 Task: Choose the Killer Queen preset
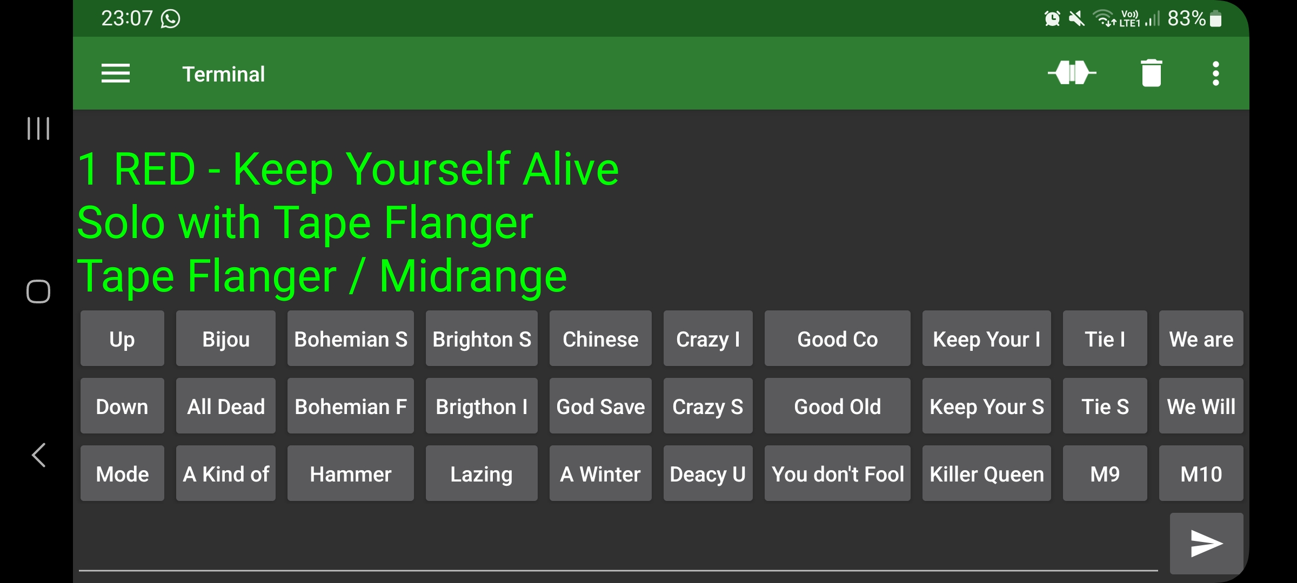[x=987, y=473]
